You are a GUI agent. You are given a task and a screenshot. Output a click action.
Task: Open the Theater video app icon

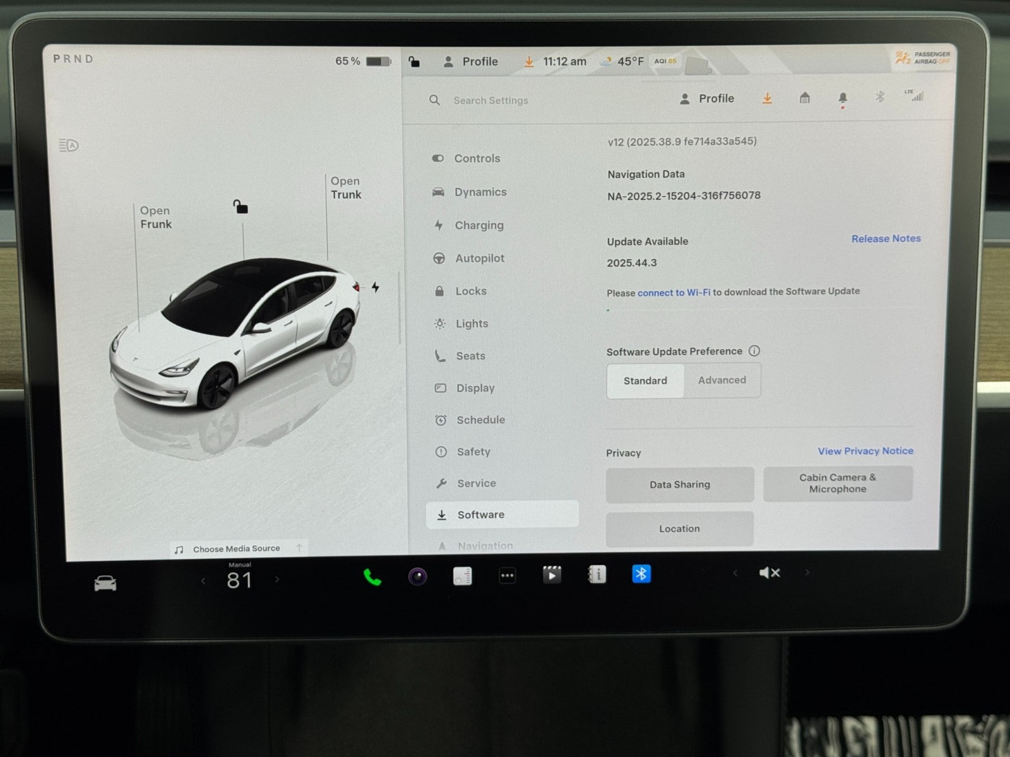click(x=552, y=575)
